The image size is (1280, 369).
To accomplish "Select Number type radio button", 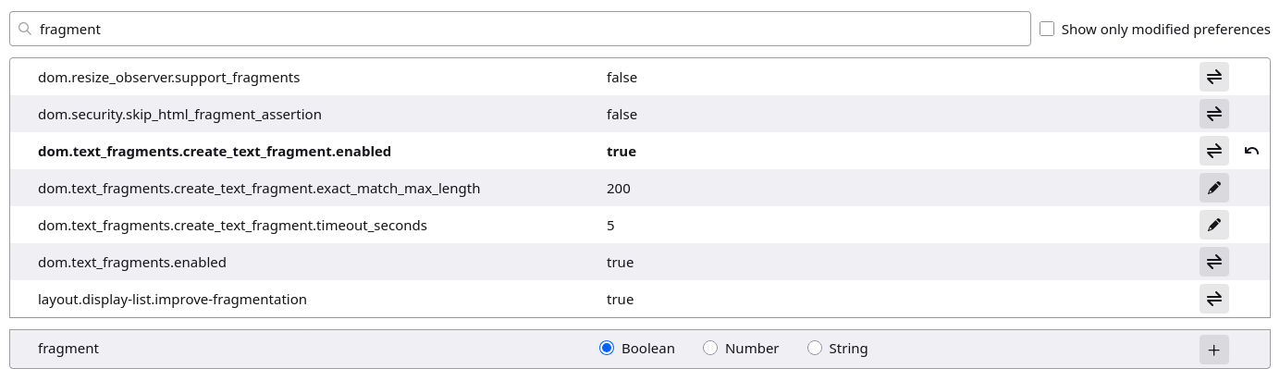I will click(710, 349).
